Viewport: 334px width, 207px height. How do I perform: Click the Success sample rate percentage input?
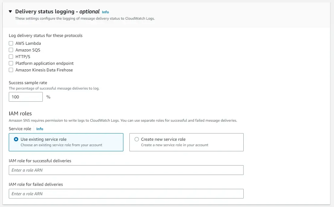[x=25, y=97]
